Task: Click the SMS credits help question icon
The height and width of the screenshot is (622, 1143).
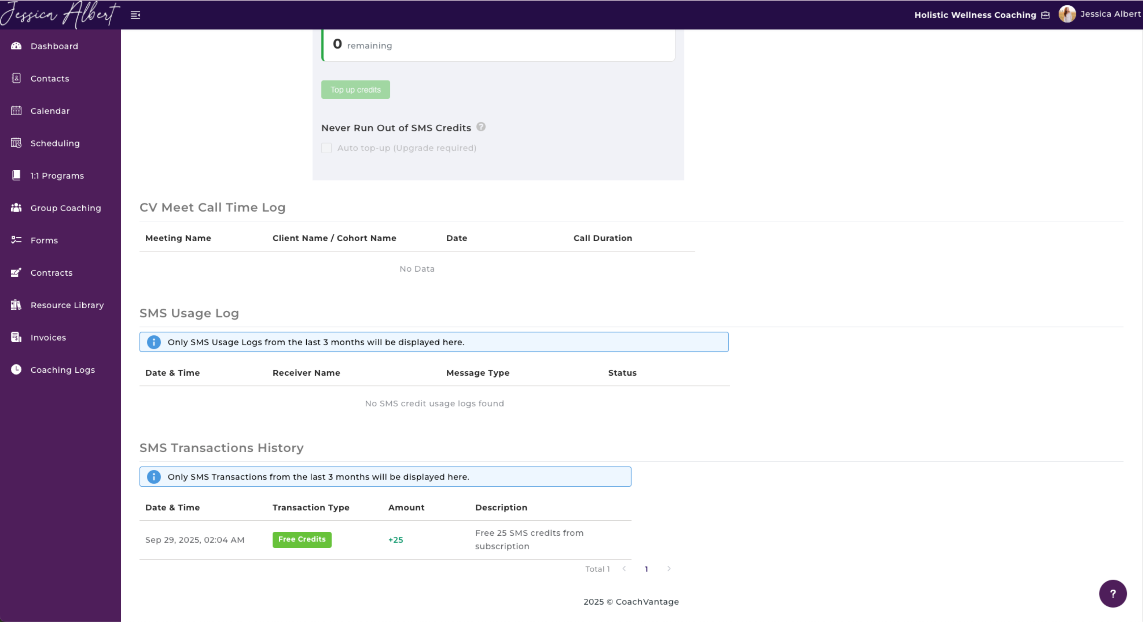Action: pyautogui.click(x=481, y=127)
